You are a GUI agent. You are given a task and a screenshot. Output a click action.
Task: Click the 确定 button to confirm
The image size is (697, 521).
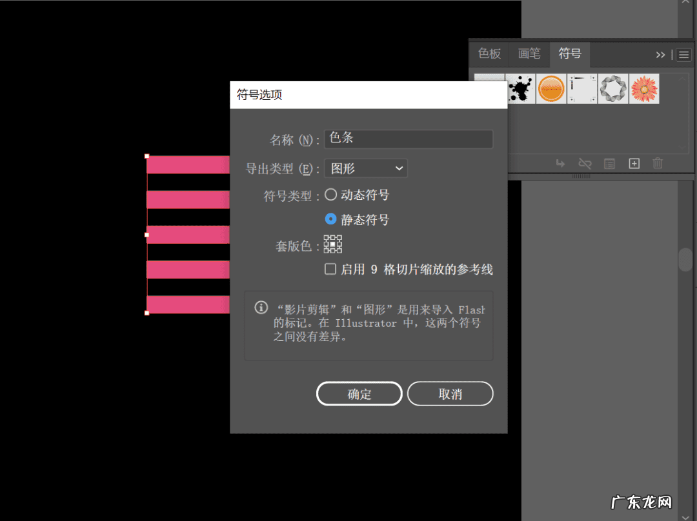(x=359, y=393)
